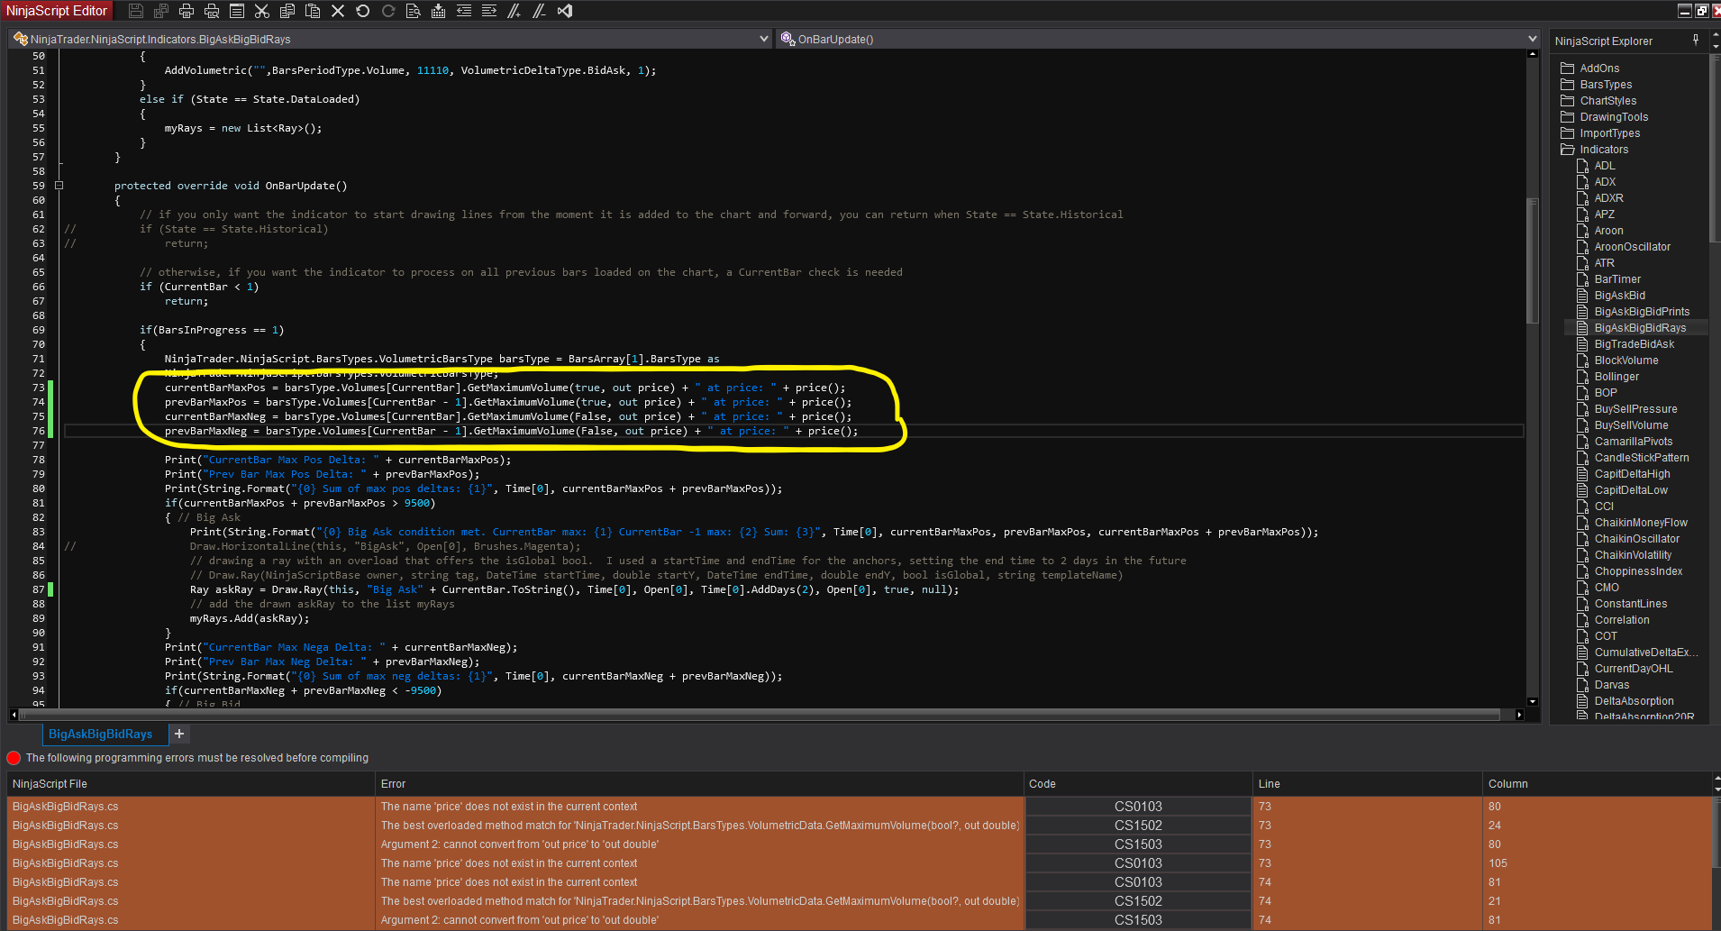
Task: Collapse the OnBarUpdate method at line 59
Action: (x=59, y=186)
